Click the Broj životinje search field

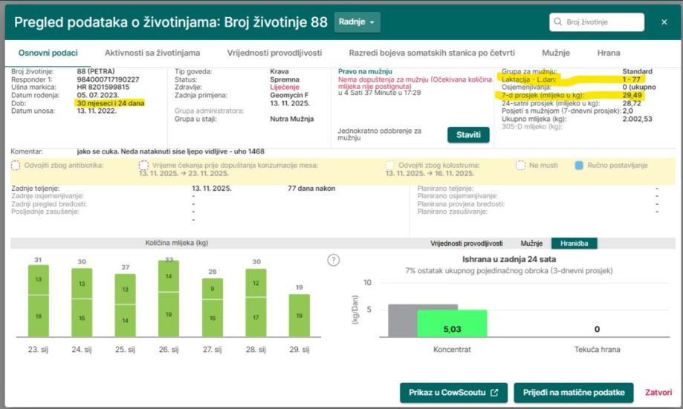pyautogui.click(x=602, y=22)
